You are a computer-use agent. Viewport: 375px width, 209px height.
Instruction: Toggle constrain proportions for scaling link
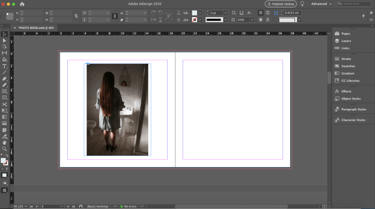[x=114, y=16]
